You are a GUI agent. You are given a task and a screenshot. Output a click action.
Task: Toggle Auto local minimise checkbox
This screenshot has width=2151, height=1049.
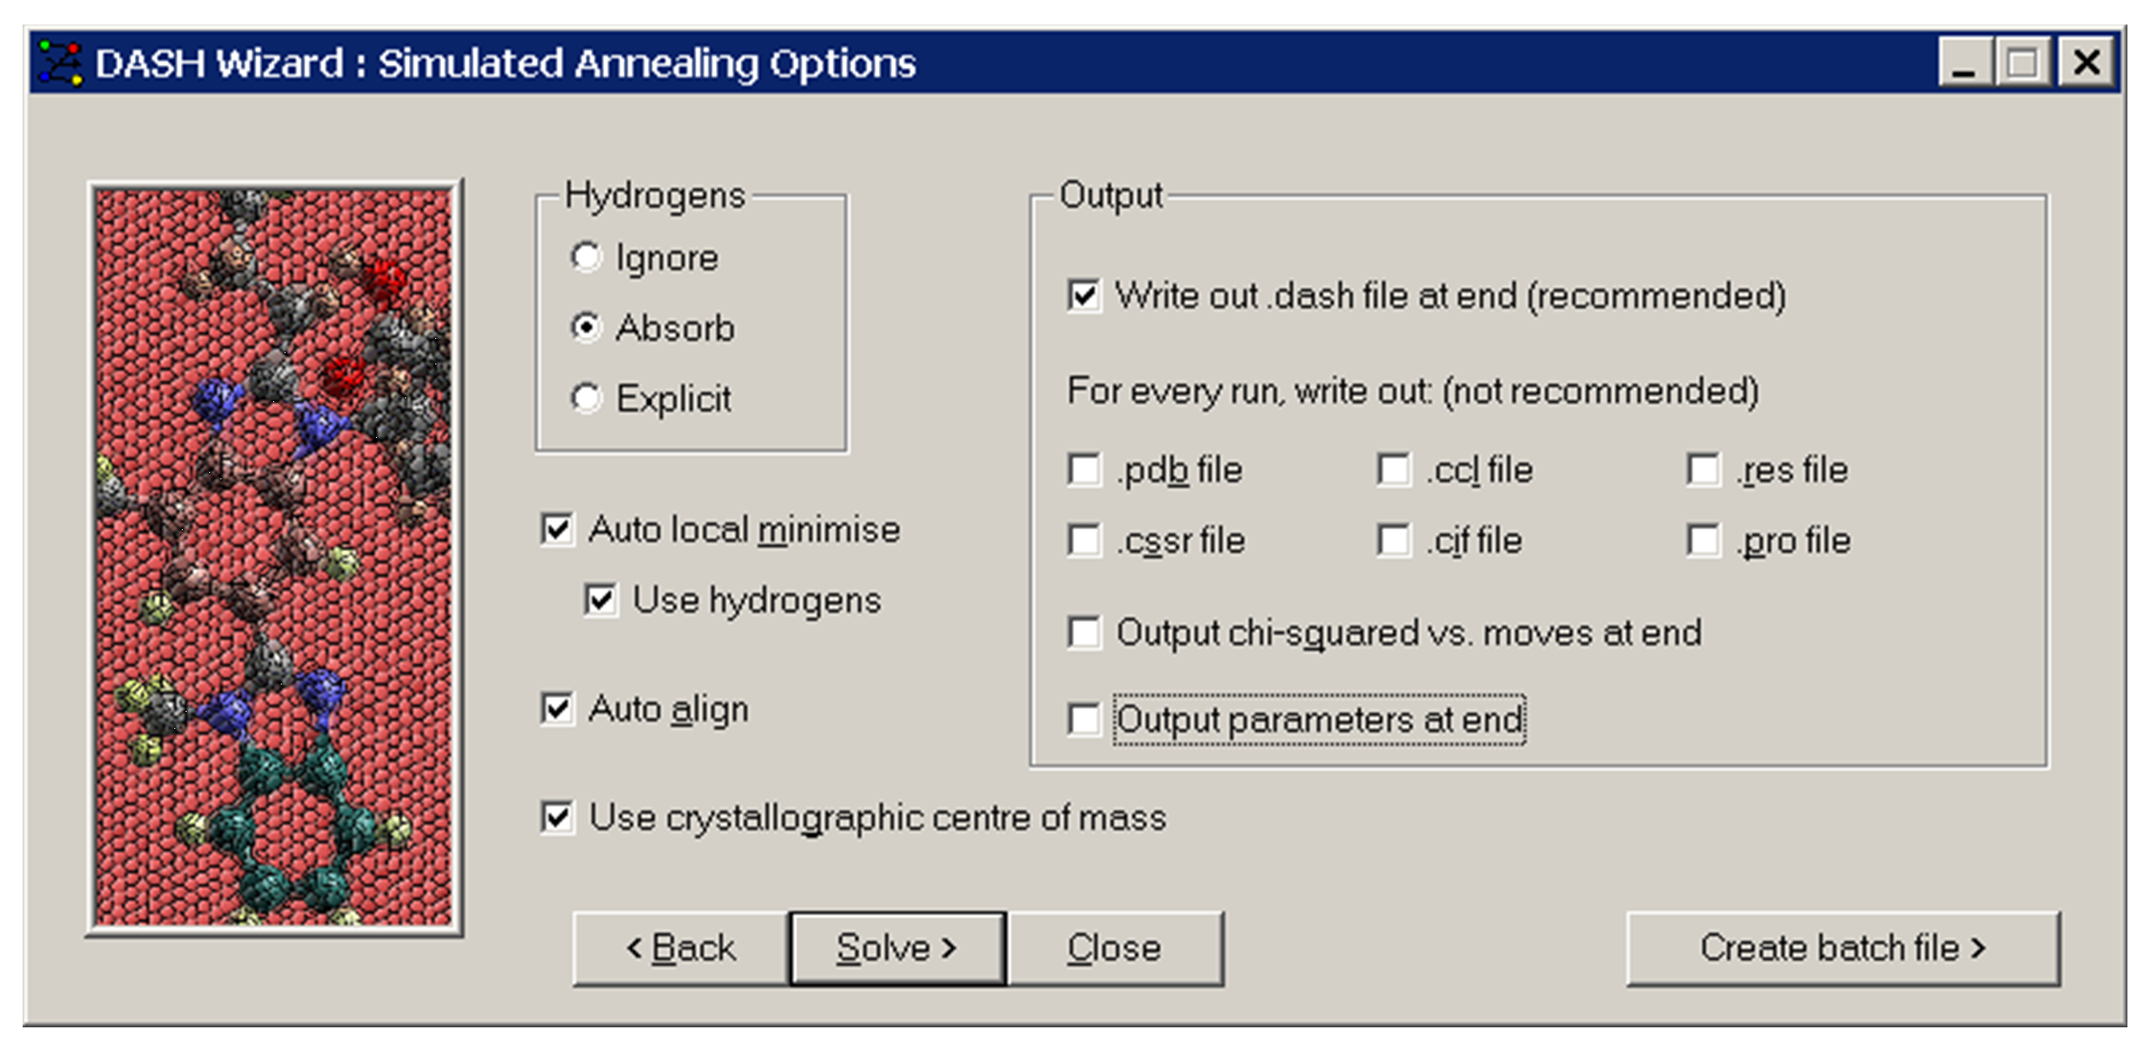click(x=557, y=529)
